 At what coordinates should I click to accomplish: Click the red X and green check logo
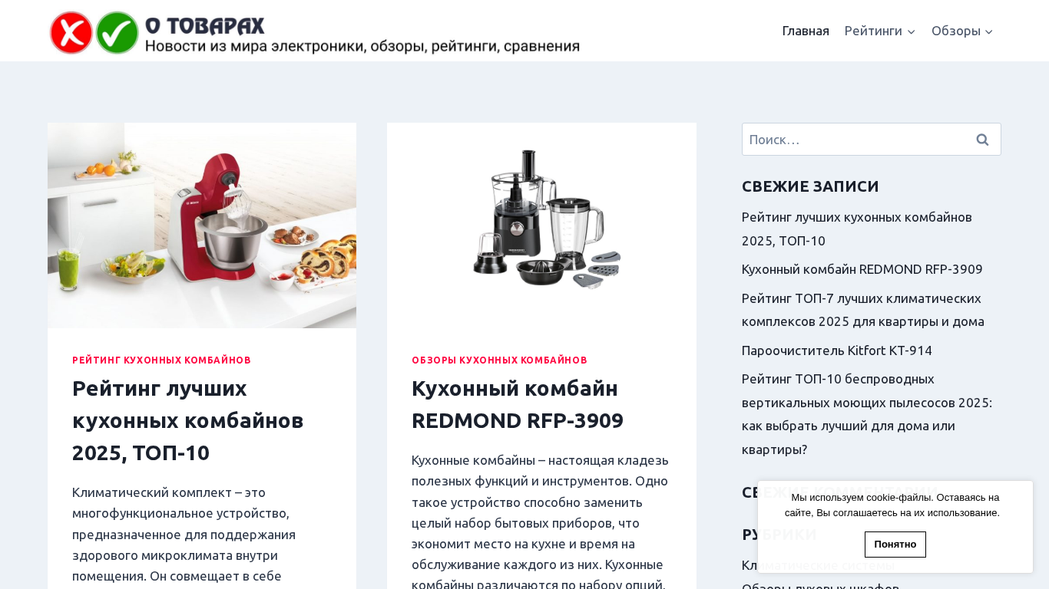tap(94, 33)
